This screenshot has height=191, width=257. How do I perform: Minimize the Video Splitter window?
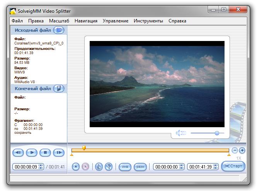click(x=213, y=10)
